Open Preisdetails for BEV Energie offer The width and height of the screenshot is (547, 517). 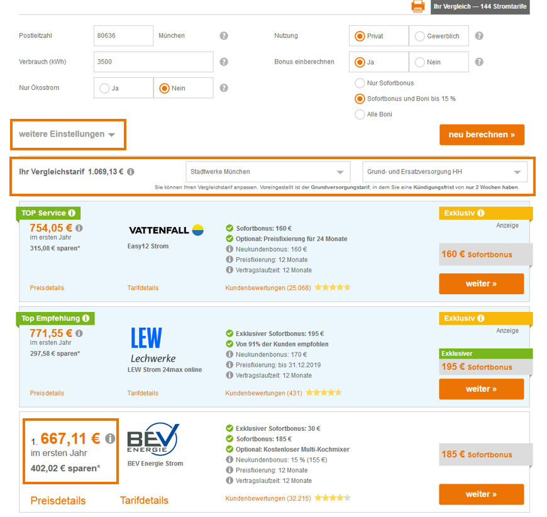point(58,501)
